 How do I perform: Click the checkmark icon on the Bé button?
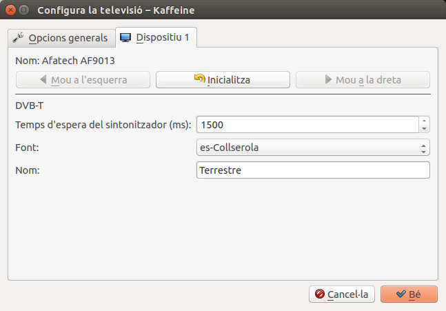(x=401, y=294)
